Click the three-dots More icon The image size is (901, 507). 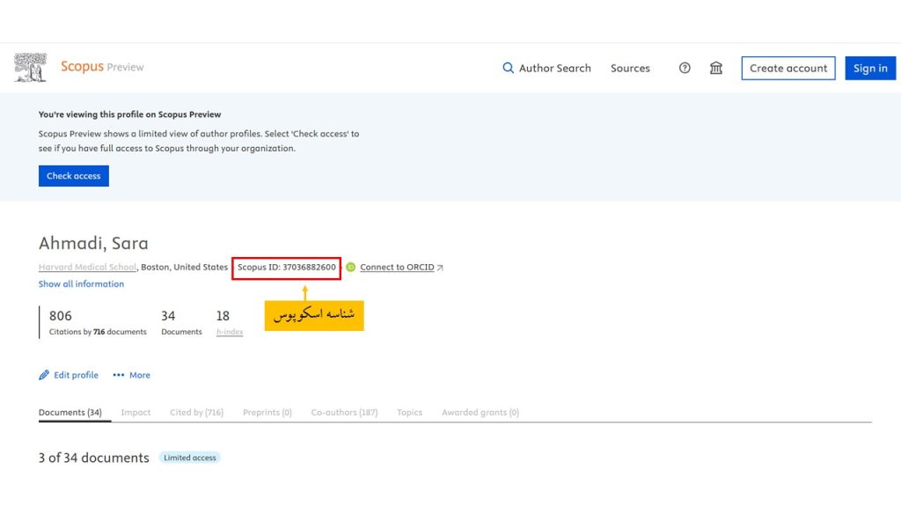(x=119, y=375)
